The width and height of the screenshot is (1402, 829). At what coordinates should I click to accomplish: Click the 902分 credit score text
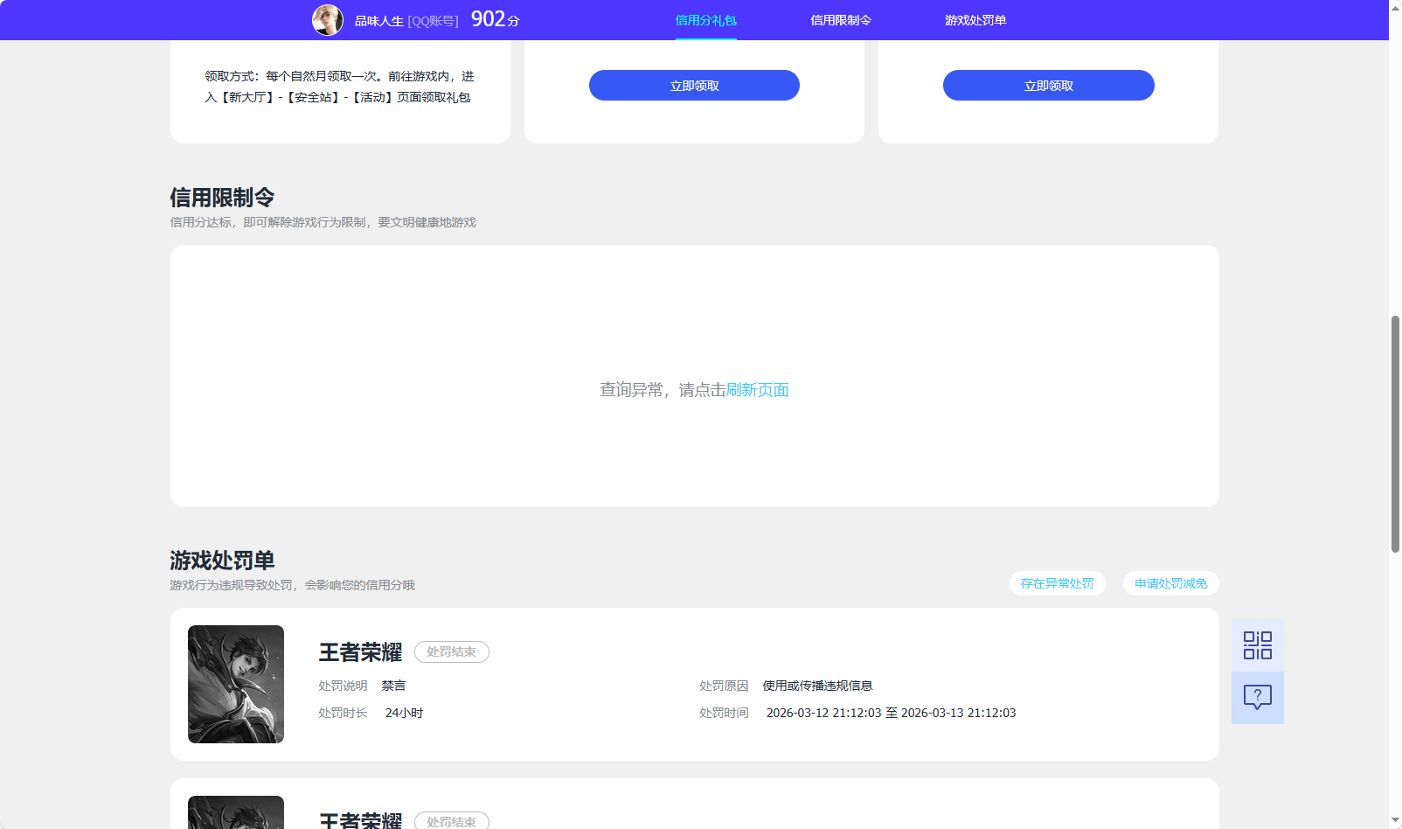[496, 19]
